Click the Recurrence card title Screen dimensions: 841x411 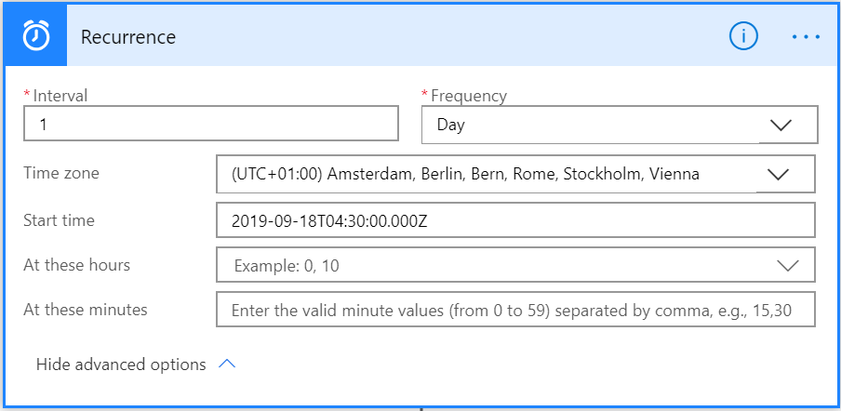tap(128, 37)
